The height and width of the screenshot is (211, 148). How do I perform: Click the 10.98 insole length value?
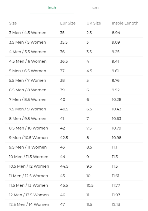click(x=116, y=138)
